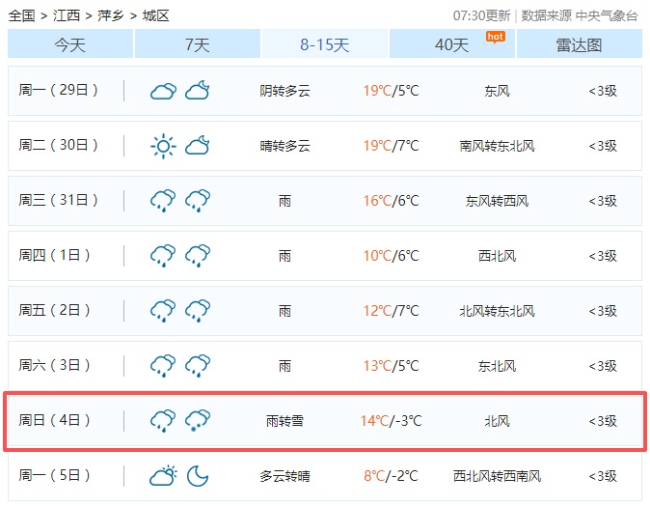
Task: Switch to the 雷达图 tab
Action: point(579,44)
